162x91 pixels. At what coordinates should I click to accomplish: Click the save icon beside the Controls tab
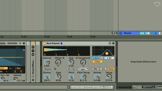pyautogui.click(x=24, y=43)
